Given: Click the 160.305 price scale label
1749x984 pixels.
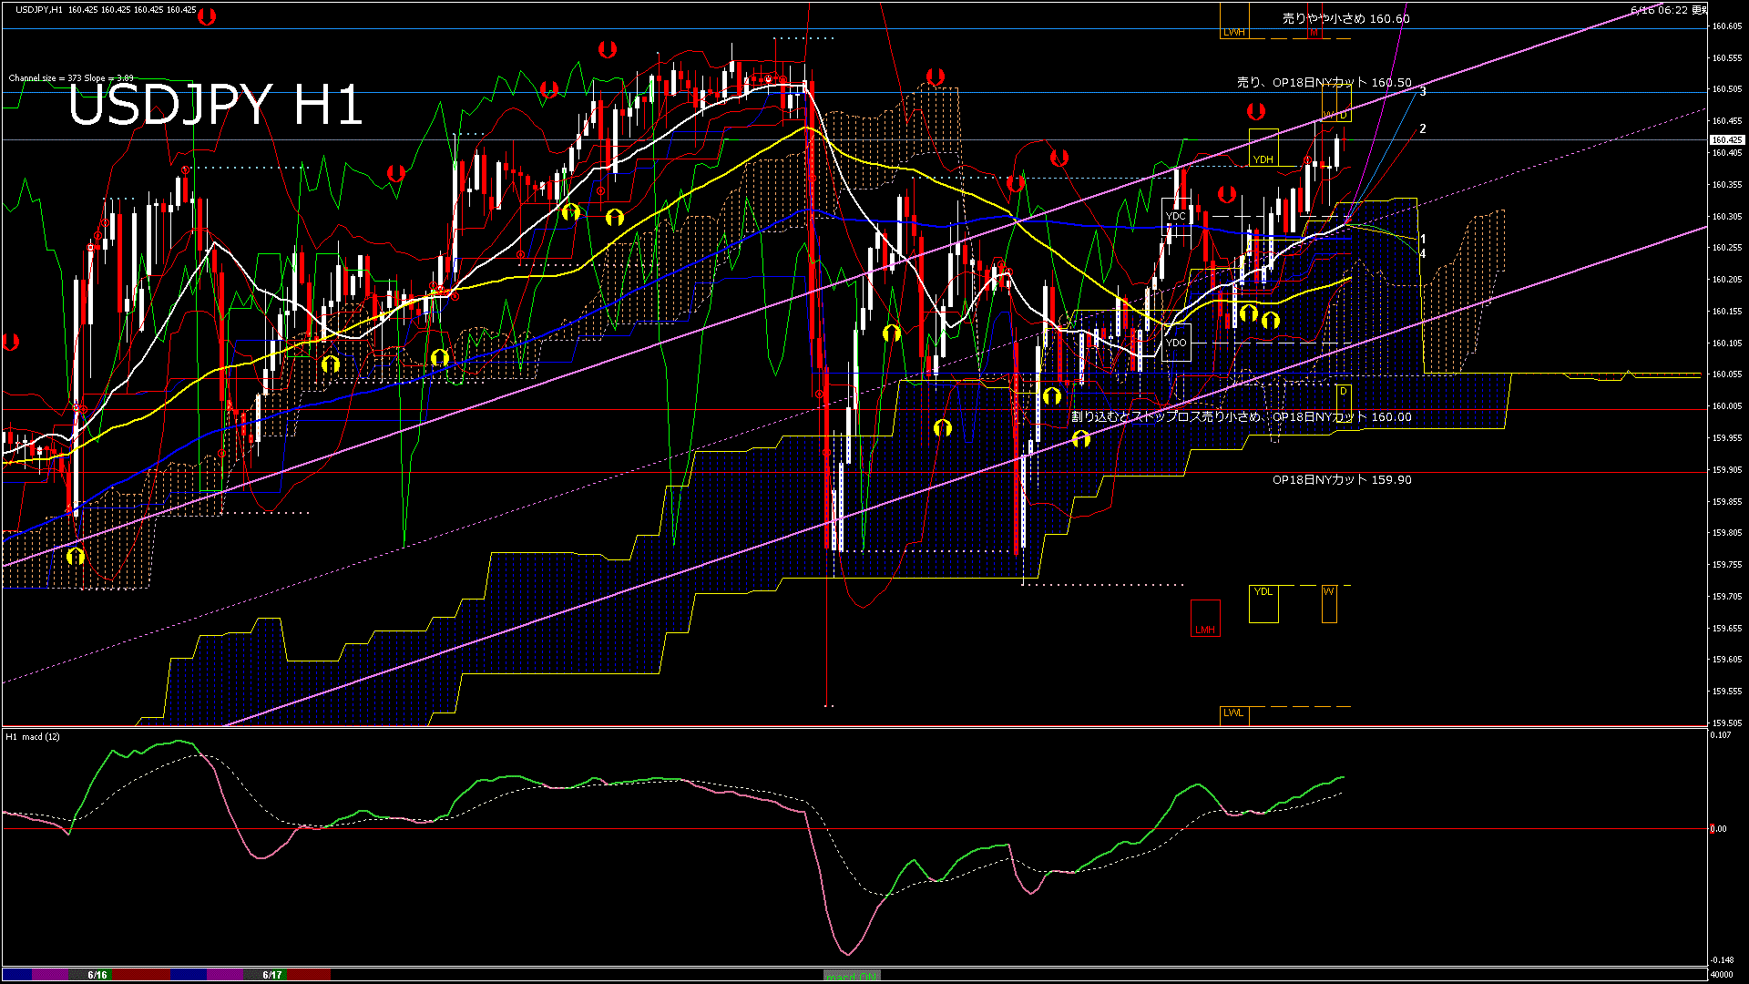Looking at the screenshot, I should pos(1727,217).
